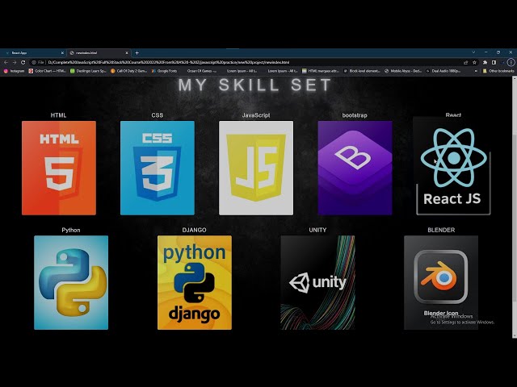Image resolution: width=517 pixels, height=387 pixels.
Task: Click the page vertical scrollbar
Action: point(515,207)
